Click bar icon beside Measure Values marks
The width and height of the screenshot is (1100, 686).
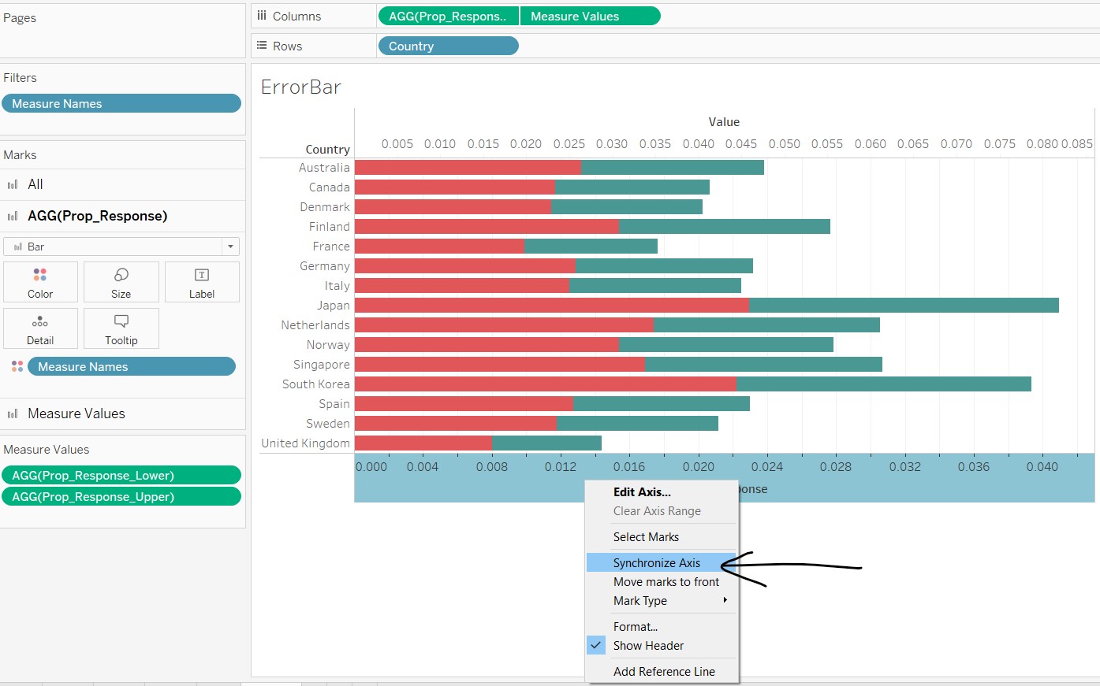(13, 413)
